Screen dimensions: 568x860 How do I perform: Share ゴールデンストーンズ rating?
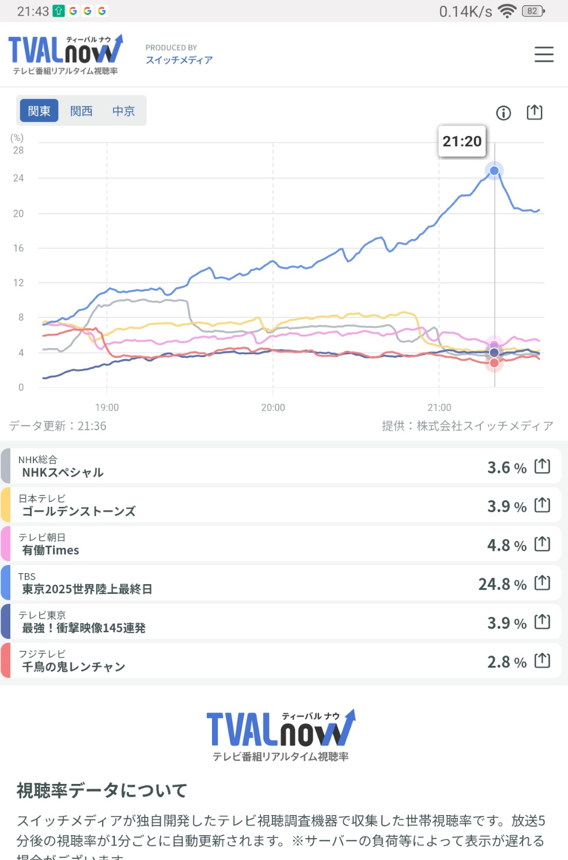[x=542, y=505]
